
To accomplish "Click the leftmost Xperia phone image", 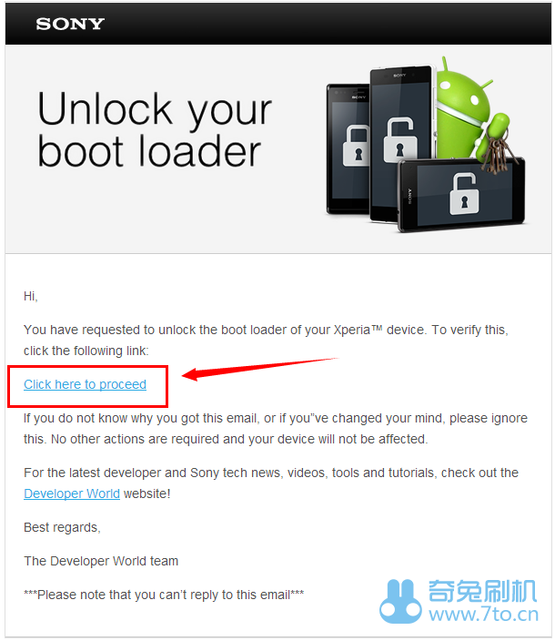I will point(348,148).
